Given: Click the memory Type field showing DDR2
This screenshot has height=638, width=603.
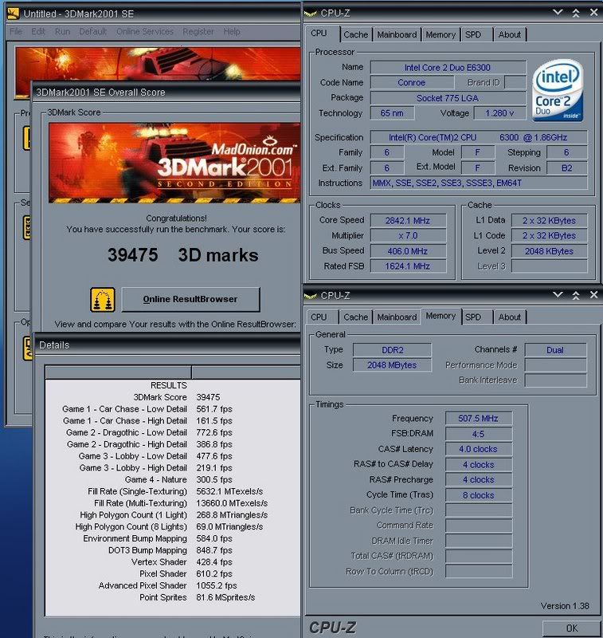Looking at the screenshot, I should 392,350.
